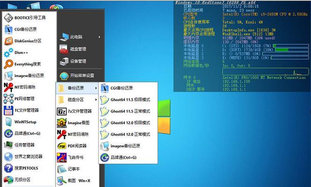
Task: Launch CGI备份还原 icon in left start list
Action: 8,29
